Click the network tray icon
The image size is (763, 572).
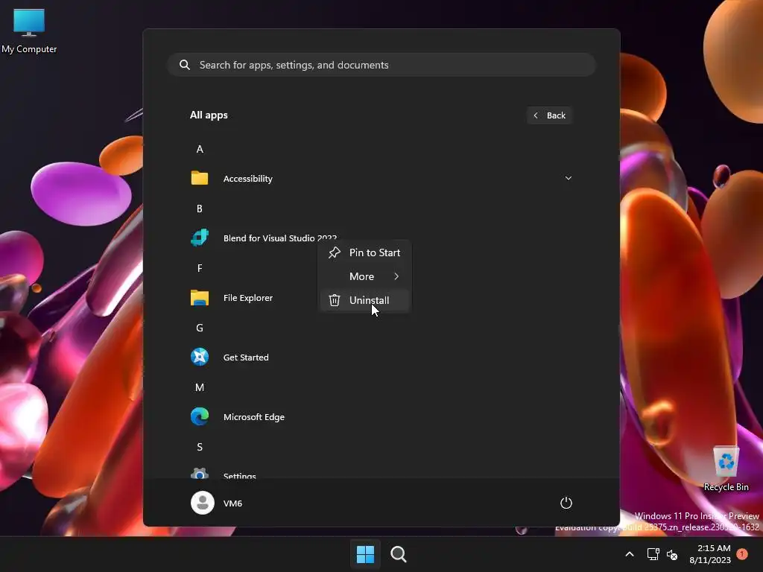653,554
